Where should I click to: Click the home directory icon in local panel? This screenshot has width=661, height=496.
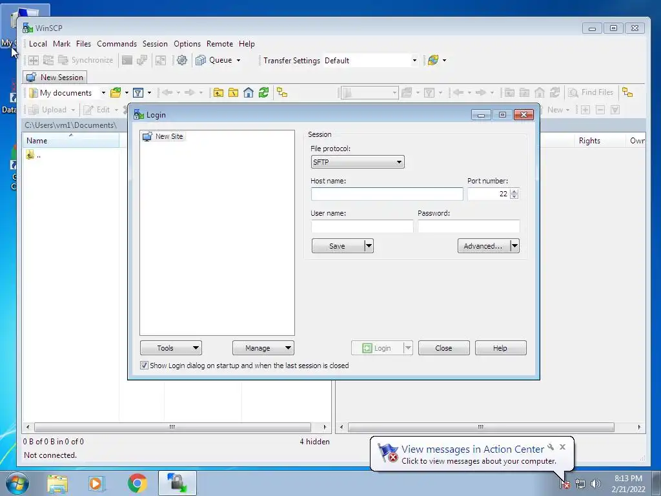click(249, 93)
